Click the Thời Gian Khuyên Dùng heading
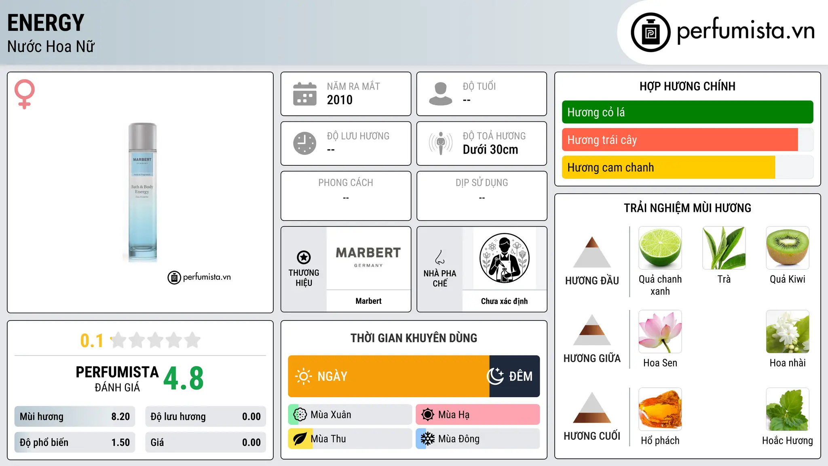Viewport: 828px width, 466px height. (414, 338)
